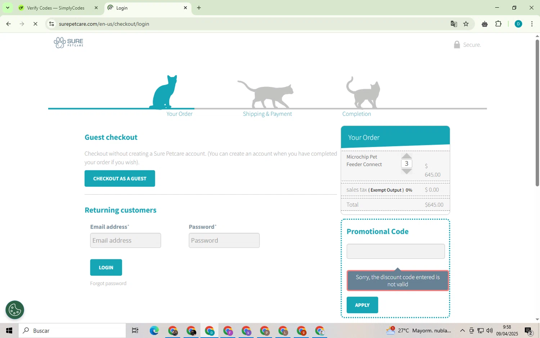Click the Buscar taskbar search box
This screenshot has height=338, width=540.
[72, 330]
